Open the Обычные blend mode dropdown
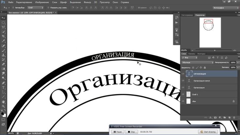Screen dimensions: 240x135 198,63
